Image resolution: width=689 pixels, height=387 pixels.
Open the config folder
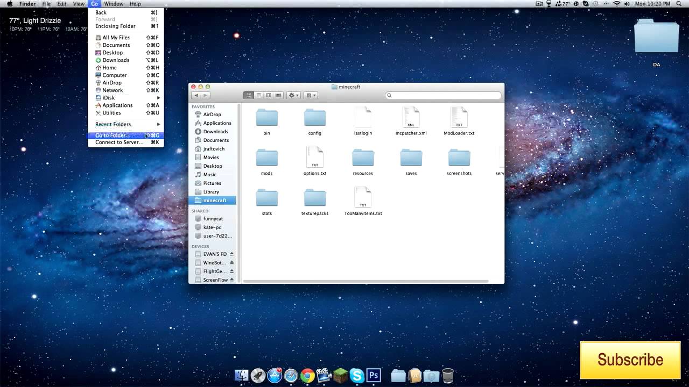[x=315, y=118]
